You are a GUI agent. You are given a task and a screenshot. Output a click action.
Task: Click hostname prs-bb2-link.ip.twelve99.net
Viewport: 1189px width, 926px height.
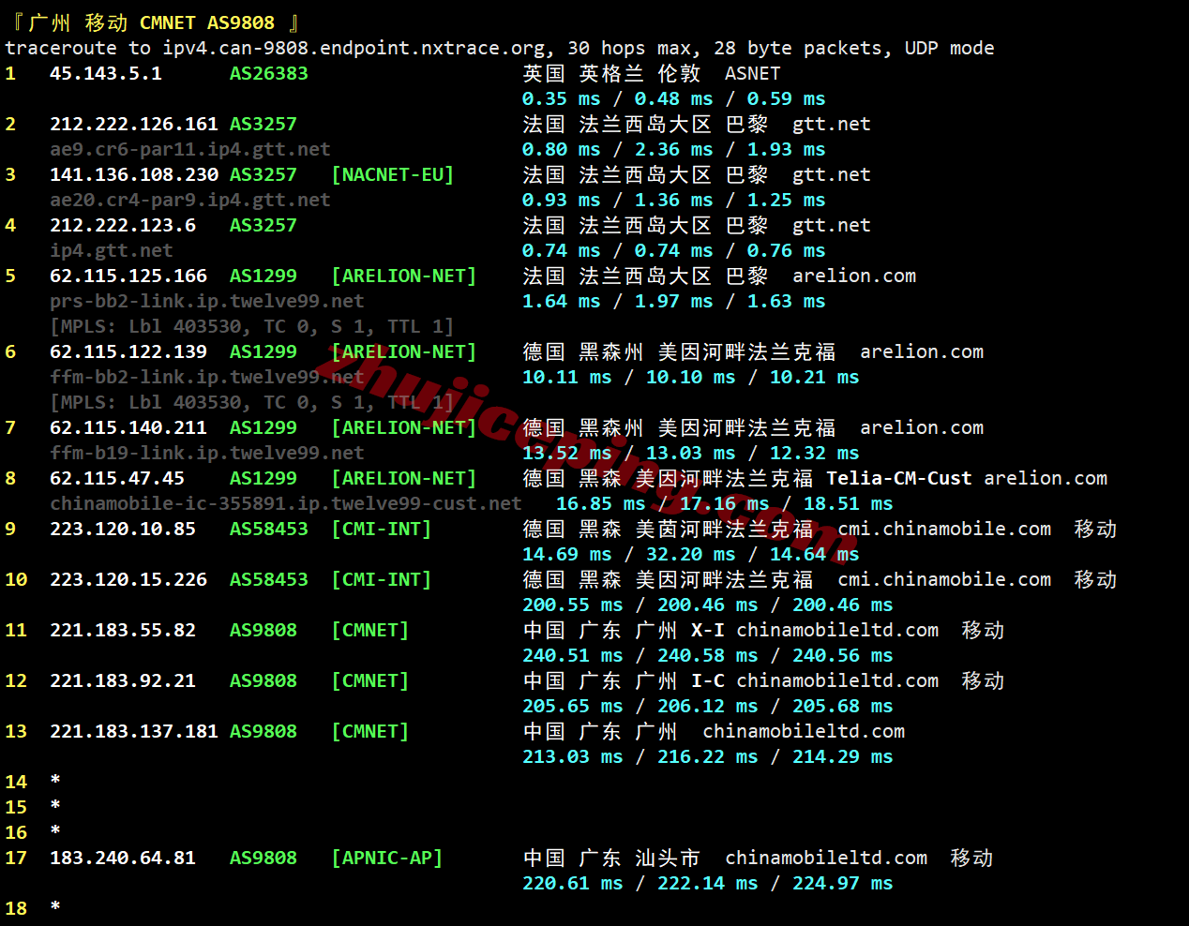click(x=207, y=301)
